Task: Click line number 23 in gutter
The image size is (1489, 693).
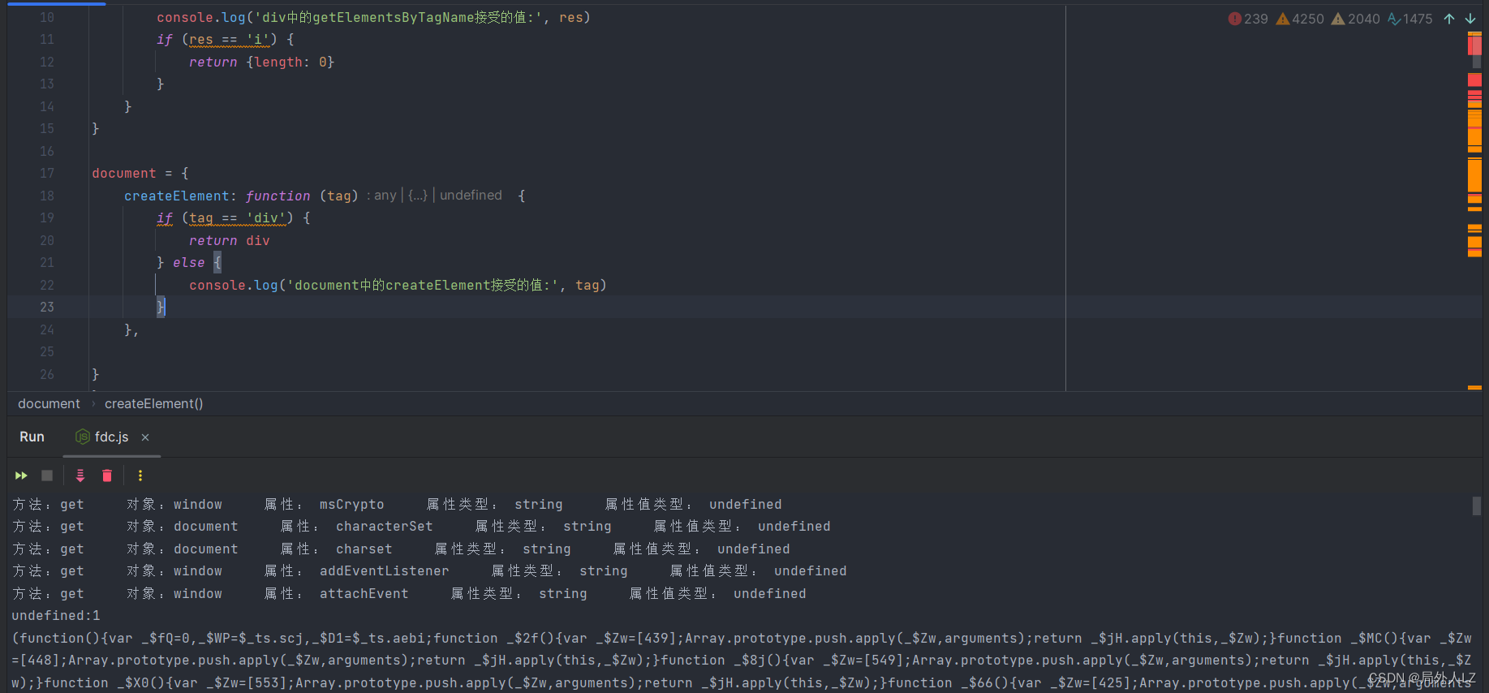Action: 47,307
